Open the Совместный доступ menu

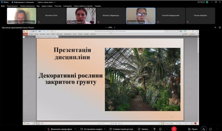tap(27, 6)
